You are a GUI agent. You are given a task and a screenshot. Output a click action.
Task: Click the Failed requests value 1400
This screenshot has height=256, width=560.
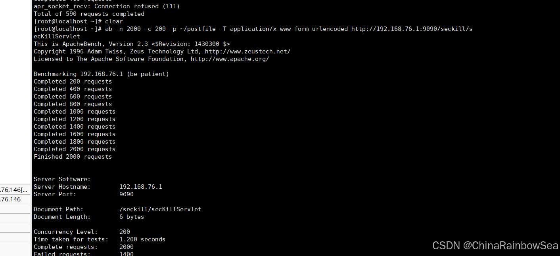[127, 254]
